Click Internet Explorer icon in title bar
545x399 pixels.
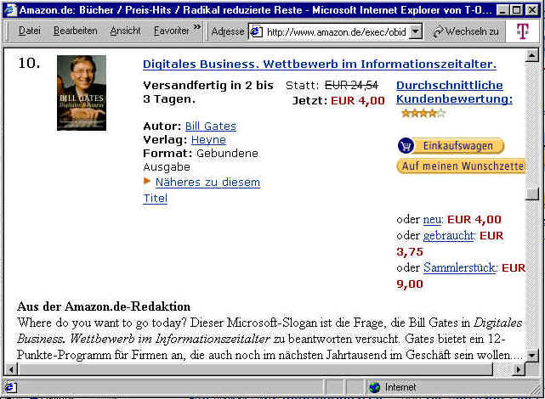[x=10, y=9]
